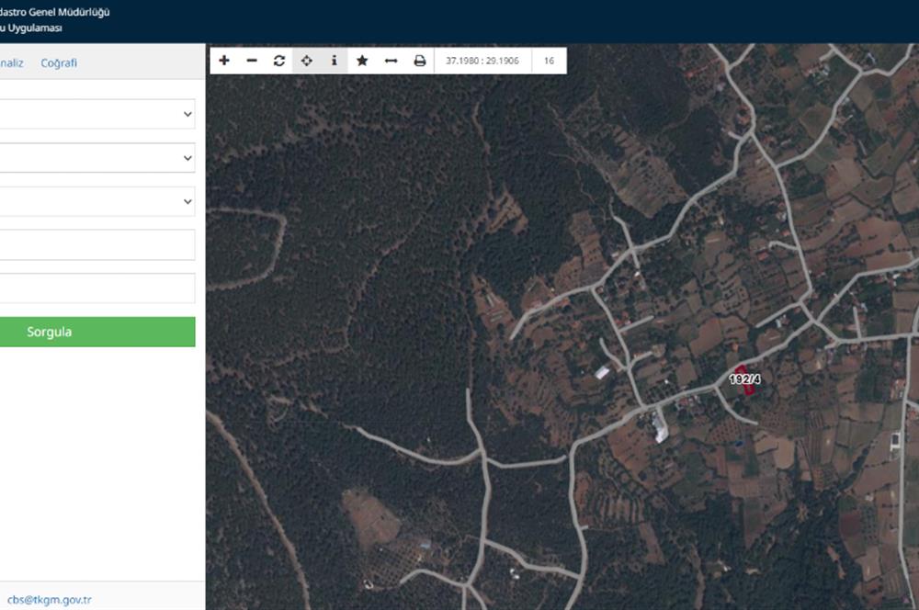This screenshot has width=919, height=610.
Task: Zoom out with the minus icon
Action: (x=252, y=61)
